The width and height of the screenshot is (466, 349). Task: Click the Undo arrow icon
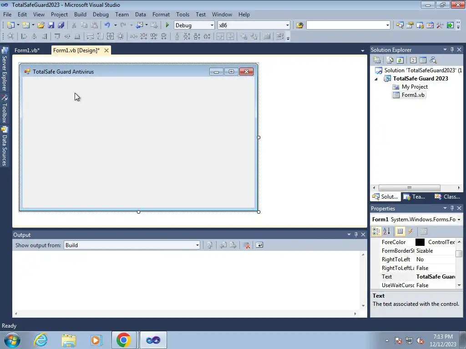click(x=107, y=25)
